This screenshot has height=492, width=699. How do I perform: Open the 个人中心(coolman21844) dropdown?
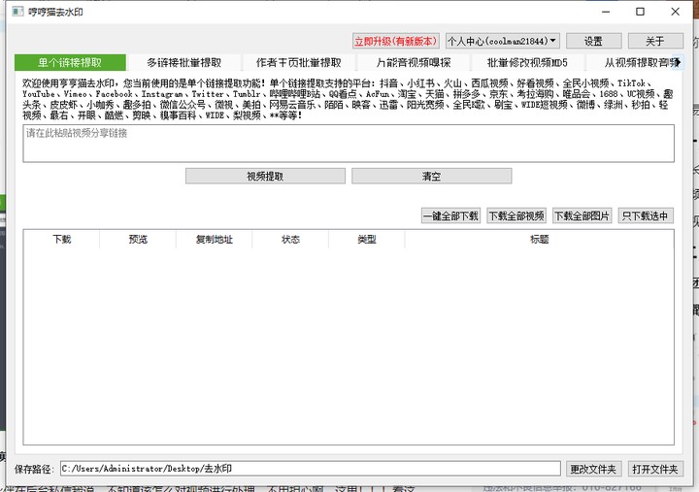pyautogui.click(x=503, y=41)
